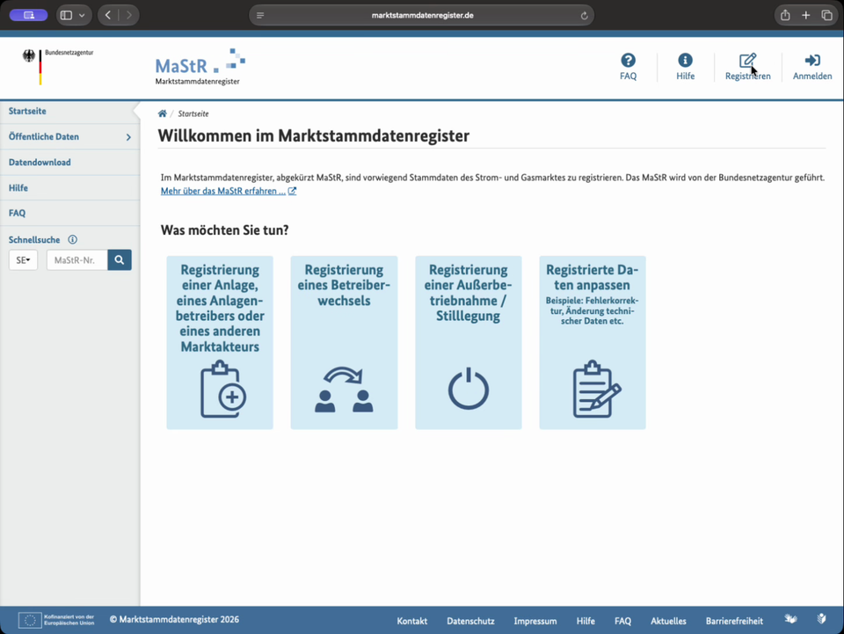Click the 'Willkommen im Marktstammdatenregister' heading
Viewport: 844px width, 634px height.
click(x=313, y=135)
